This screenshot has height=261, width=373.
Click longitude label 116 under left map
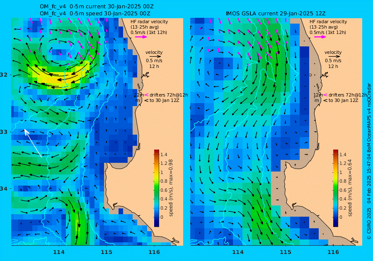coord(154,252)
